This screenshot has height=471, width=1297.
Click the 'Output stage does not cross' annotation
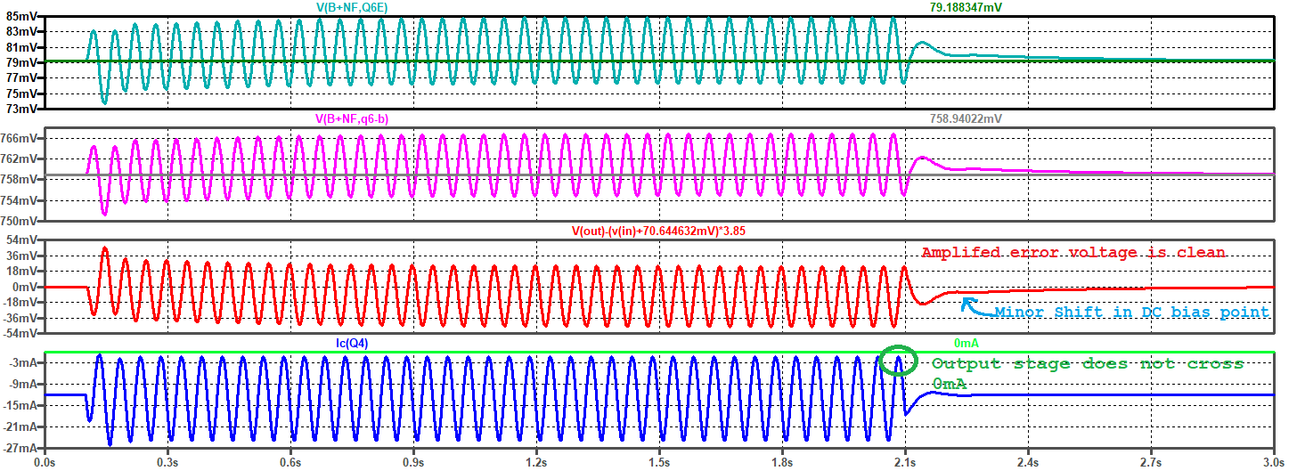click(1087, 364)
